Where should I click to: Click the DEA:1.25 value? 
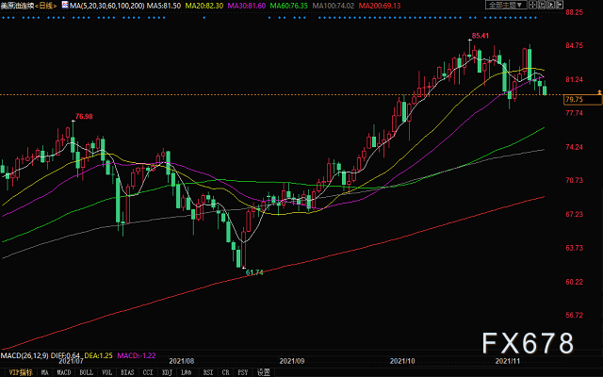pyautogui.click(x=98, y=355)
